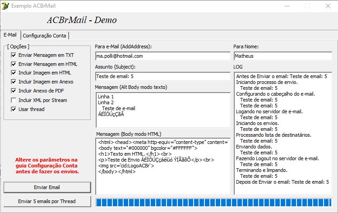Screen dimensions: 338x213
Task: Click the red 'Altere os parâmetros' warning text
Action: pyautogui.click(x=47, y=166)
